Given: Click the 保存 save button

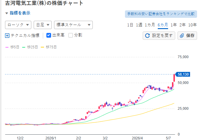Looking at the screenshot, I should point(187,36).
